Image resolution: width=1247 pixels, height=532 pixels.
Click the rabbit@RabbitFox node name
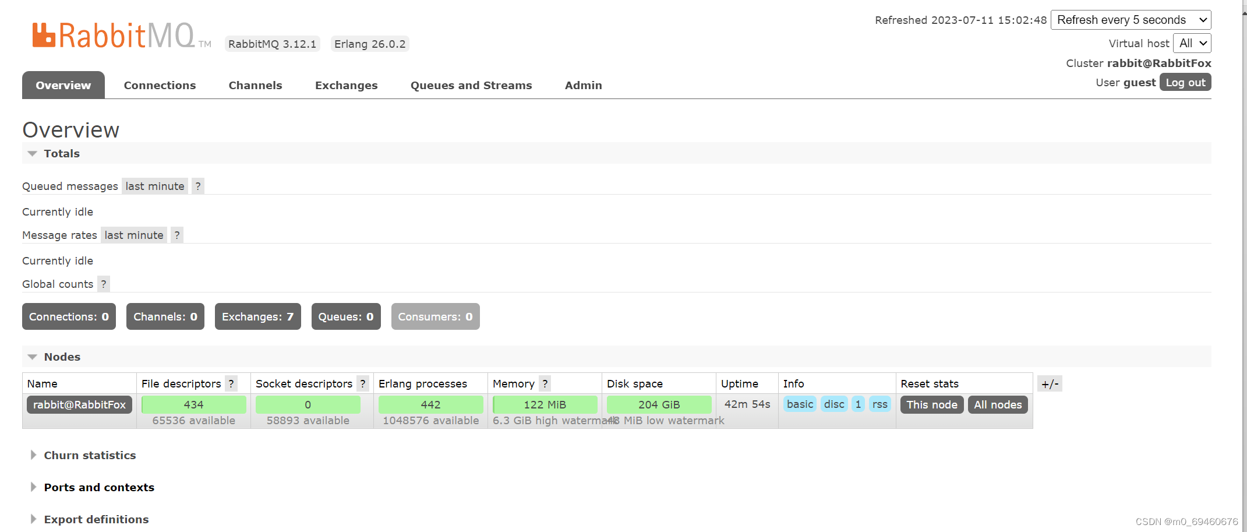pos(79,404)
